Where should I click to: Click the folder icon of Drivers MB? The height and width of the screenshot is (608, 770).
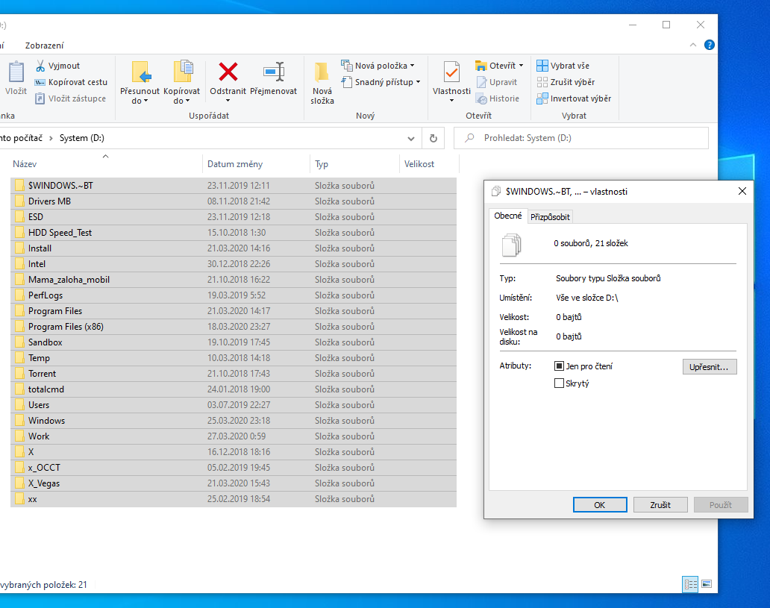(19, 201)
